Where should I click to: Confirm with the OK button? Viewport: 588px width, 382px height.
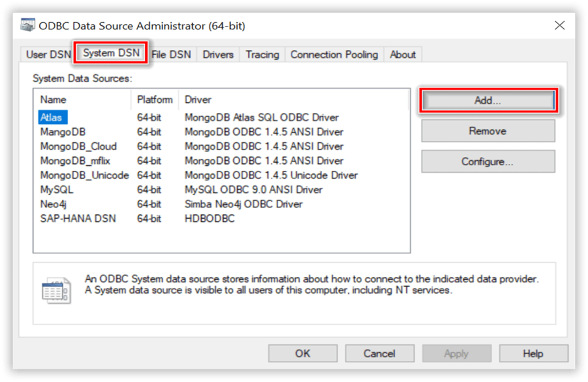(x=303, y=353)
